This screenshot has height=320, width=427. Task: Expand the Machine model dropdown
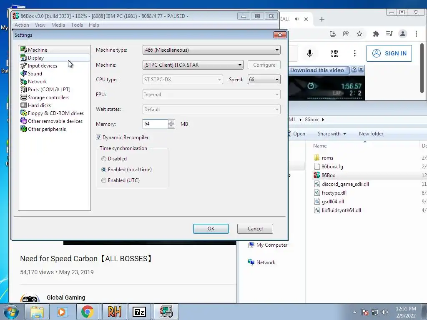click(193, 65)
